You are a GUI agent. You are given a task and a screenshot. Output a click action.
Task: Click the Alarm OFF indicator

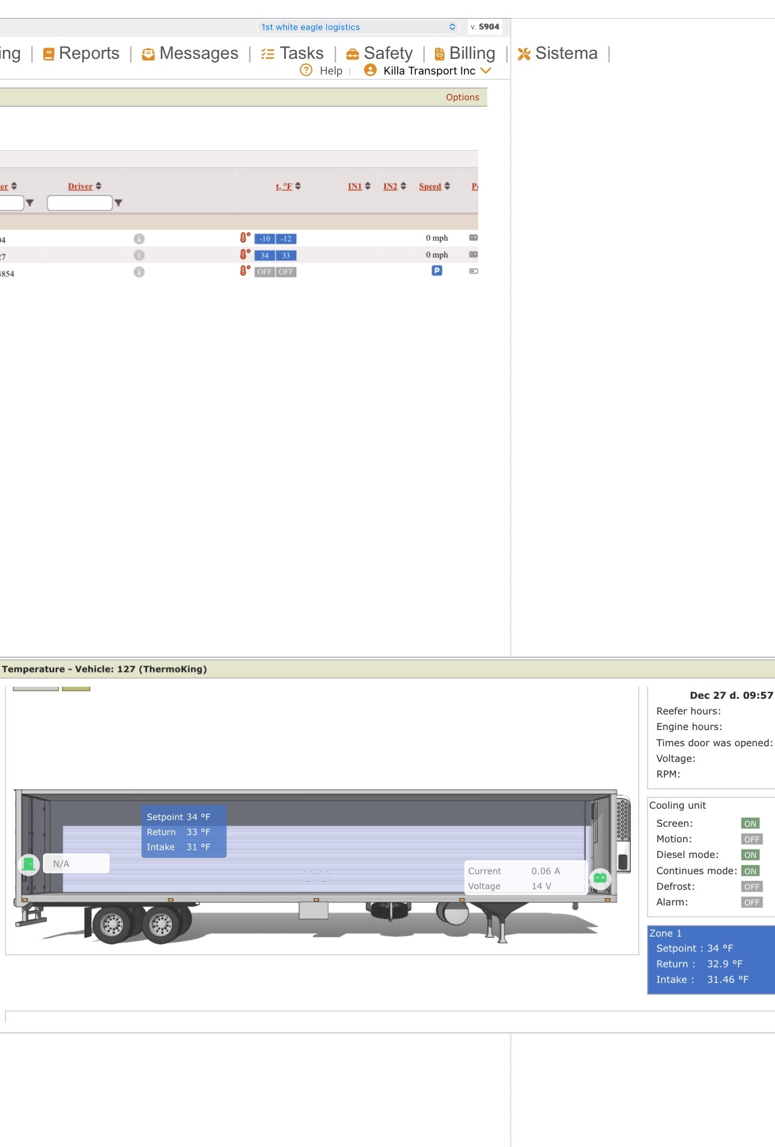pos(752,902)
